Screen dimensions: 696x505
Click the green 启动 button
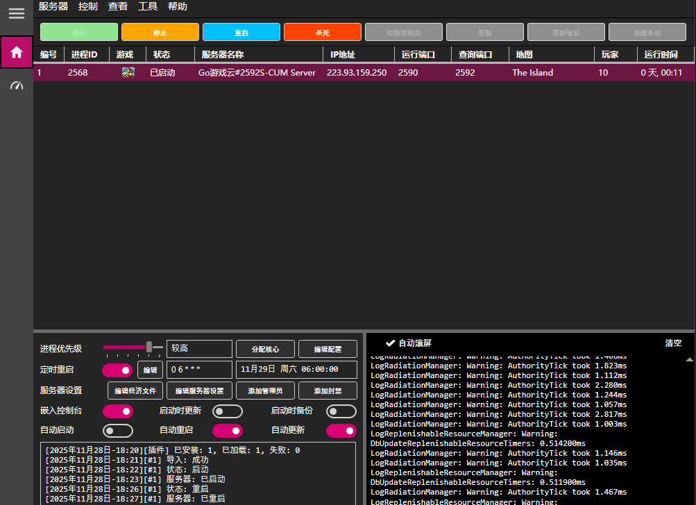tap(79, 33)
